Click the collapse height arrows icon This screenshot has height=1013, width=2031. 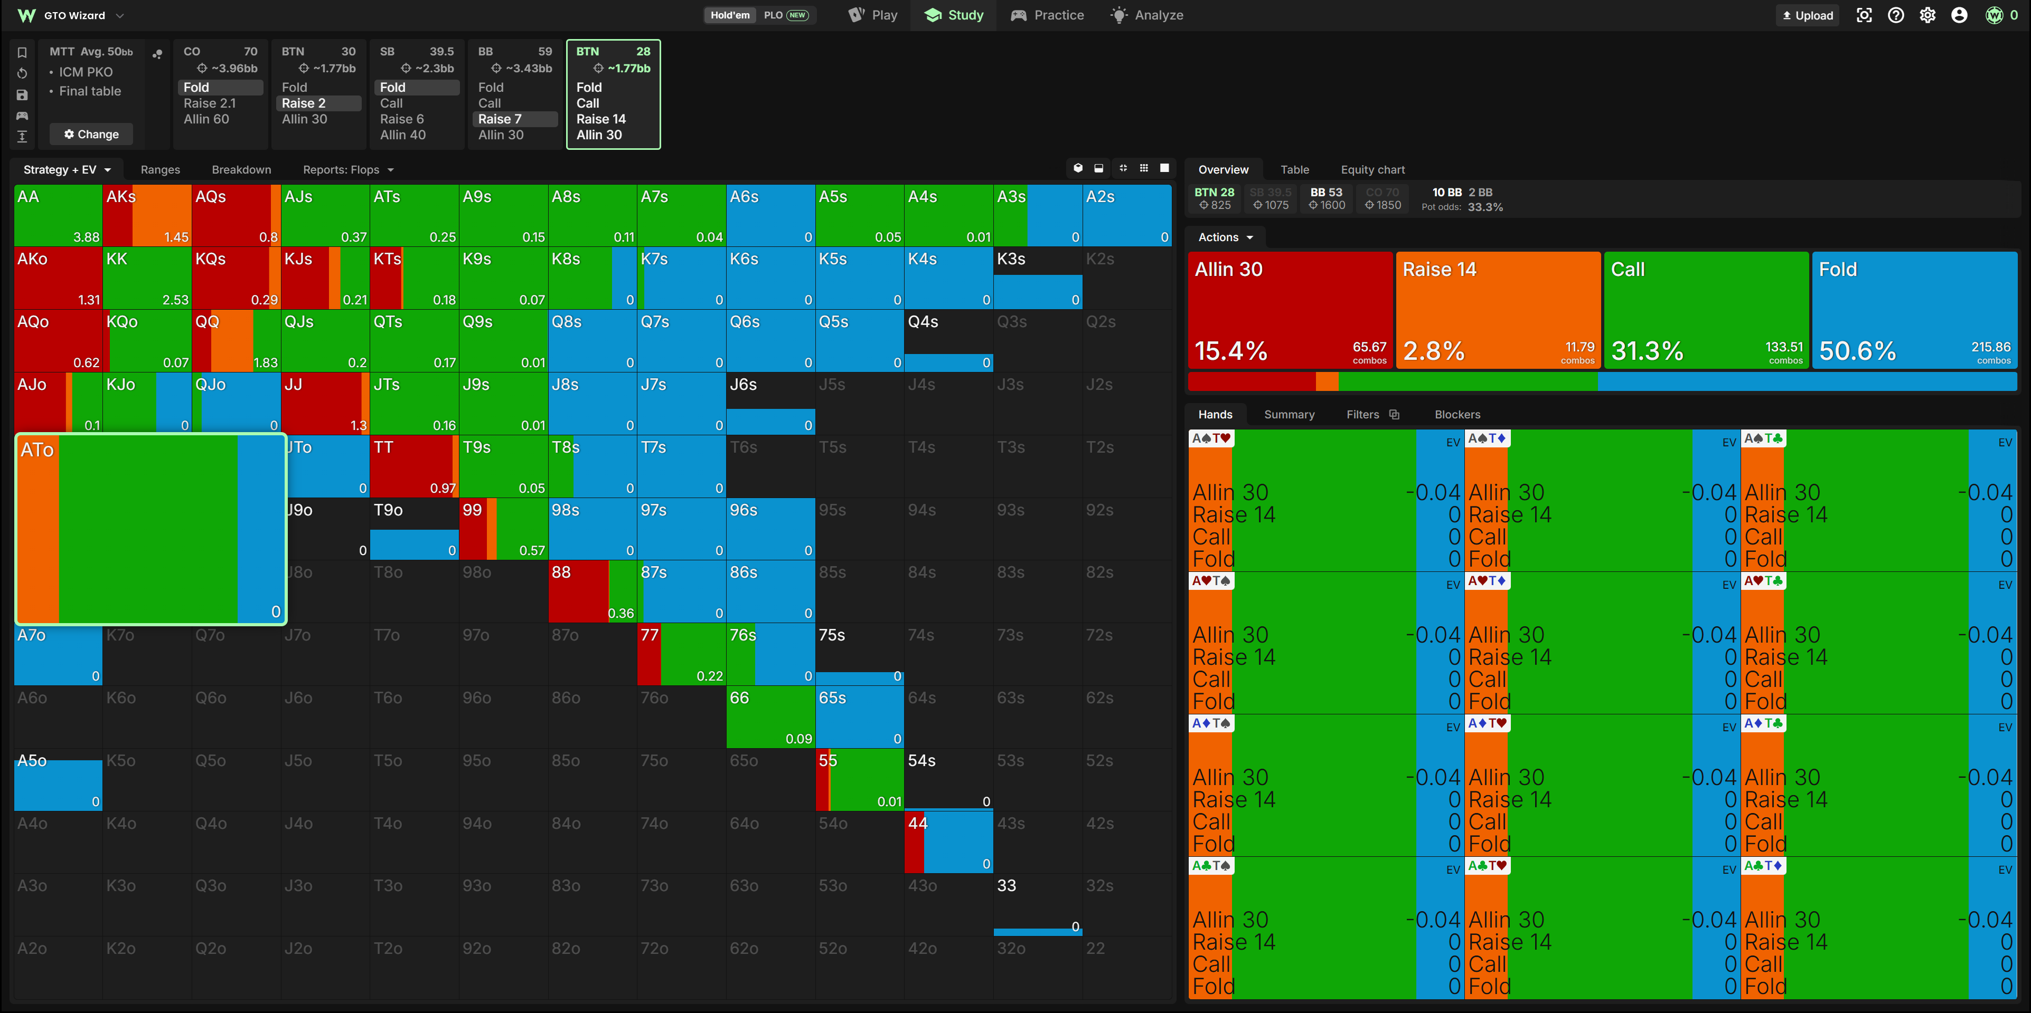click(22, 136)
